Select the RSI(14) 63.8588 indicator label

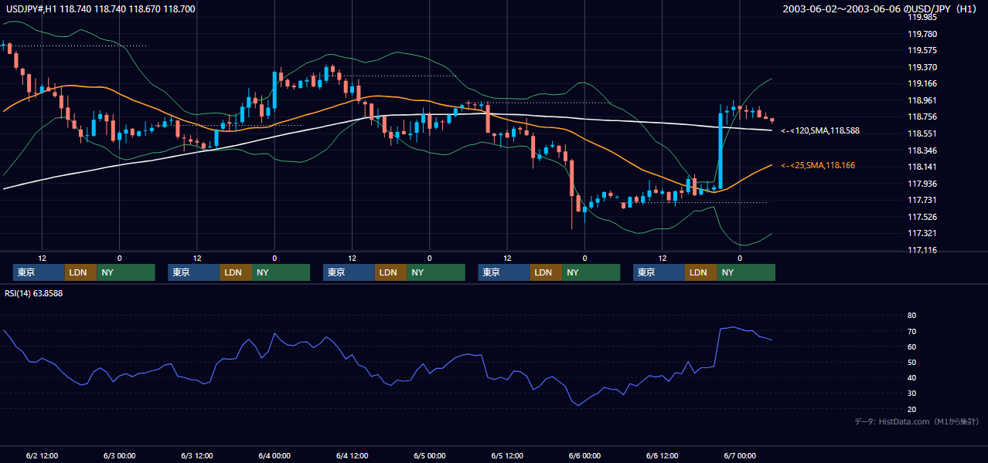click(x=34, y=293)
